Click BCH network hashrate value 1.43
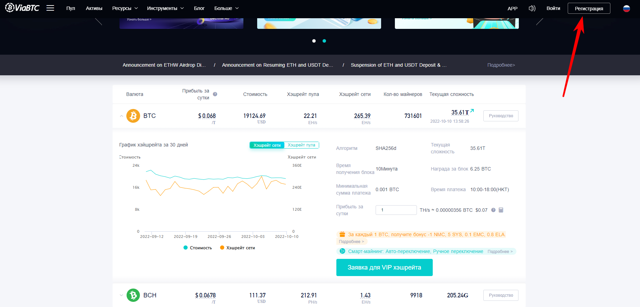Image resolution: width=640 pixels, height=307 pixels. point(365,295)
